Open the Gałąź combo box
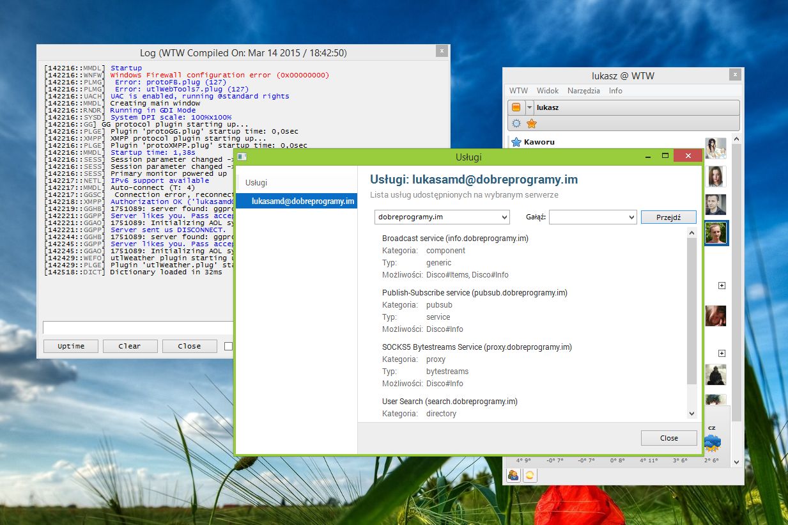The image size is (788, 525). pyautogui.click(x=592, y=217)
